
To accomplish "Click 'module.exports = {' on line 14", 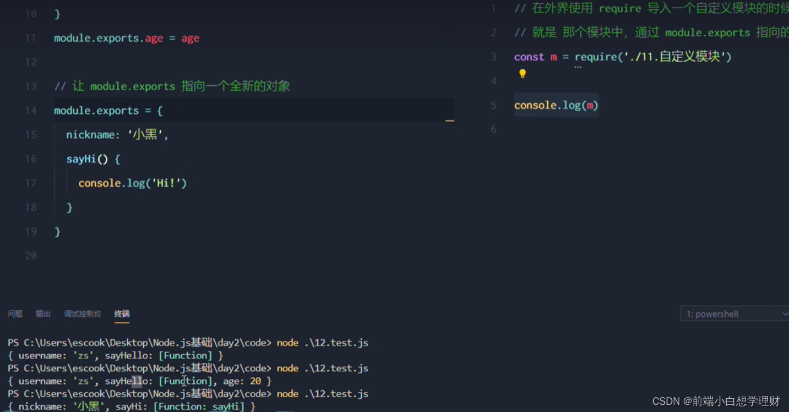I will (108, 111).
